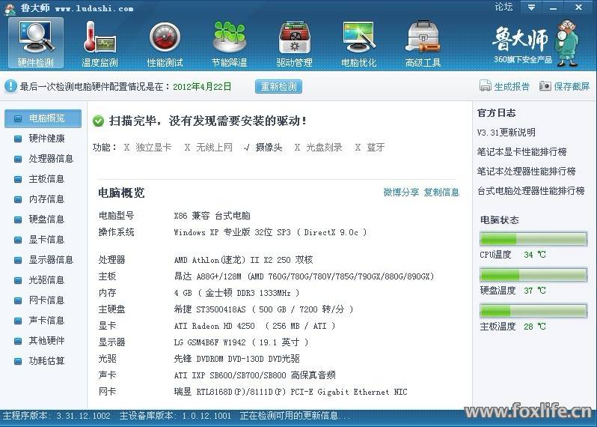The height and width of the screenshot is (427, 597).
Task: Click the 保存截屏 save screenshot icon
Action: (545, 86)
